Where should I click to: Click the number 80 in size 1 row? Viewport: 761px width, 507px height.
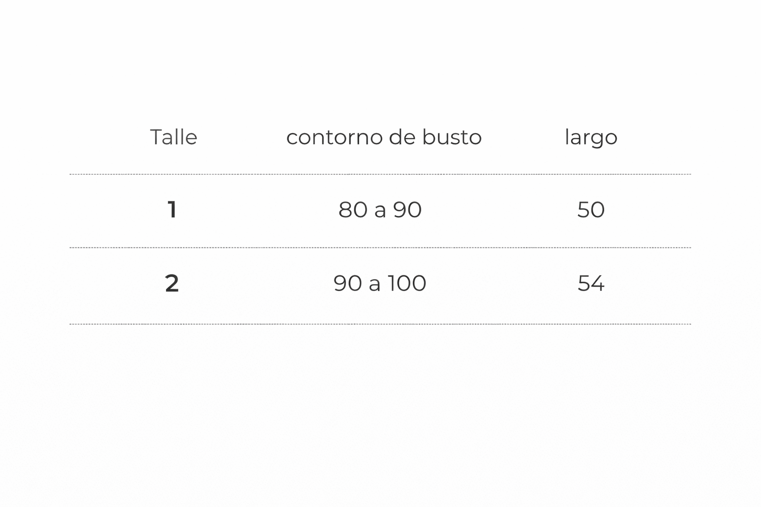click(x=353, y=209)
